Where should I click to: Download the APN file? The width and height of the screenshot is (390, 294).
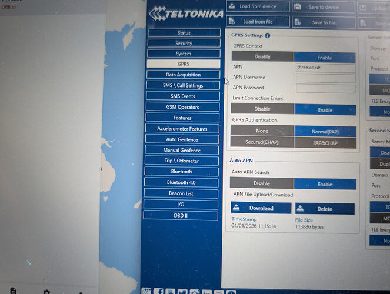[261, 208]
